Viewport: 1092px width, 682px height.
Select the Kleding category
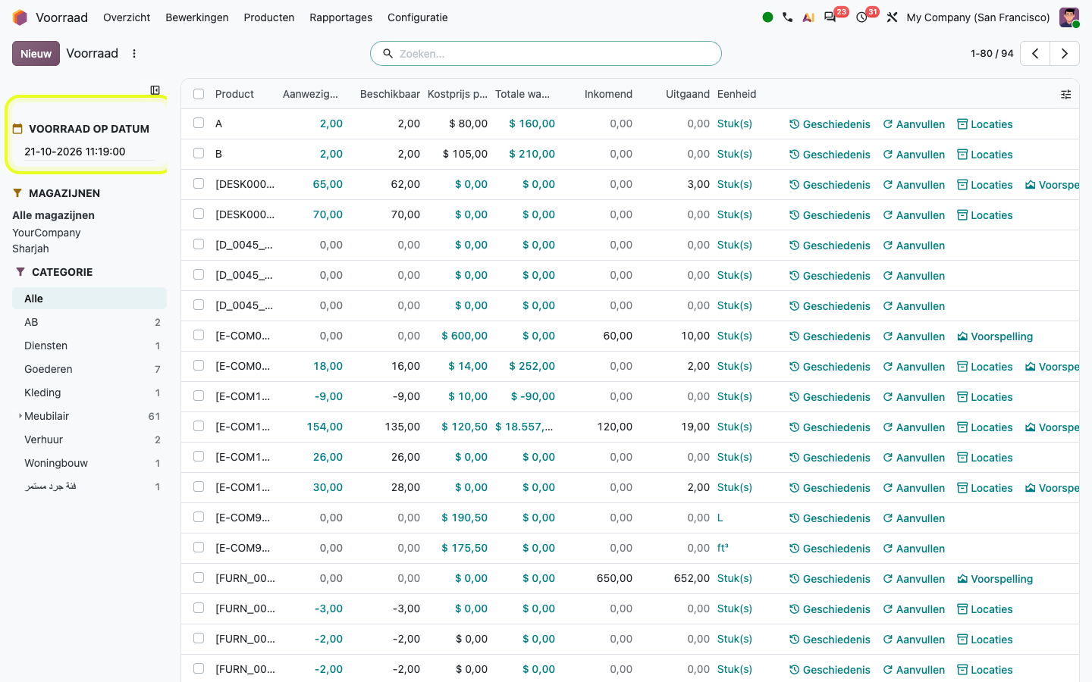(89, 393)
